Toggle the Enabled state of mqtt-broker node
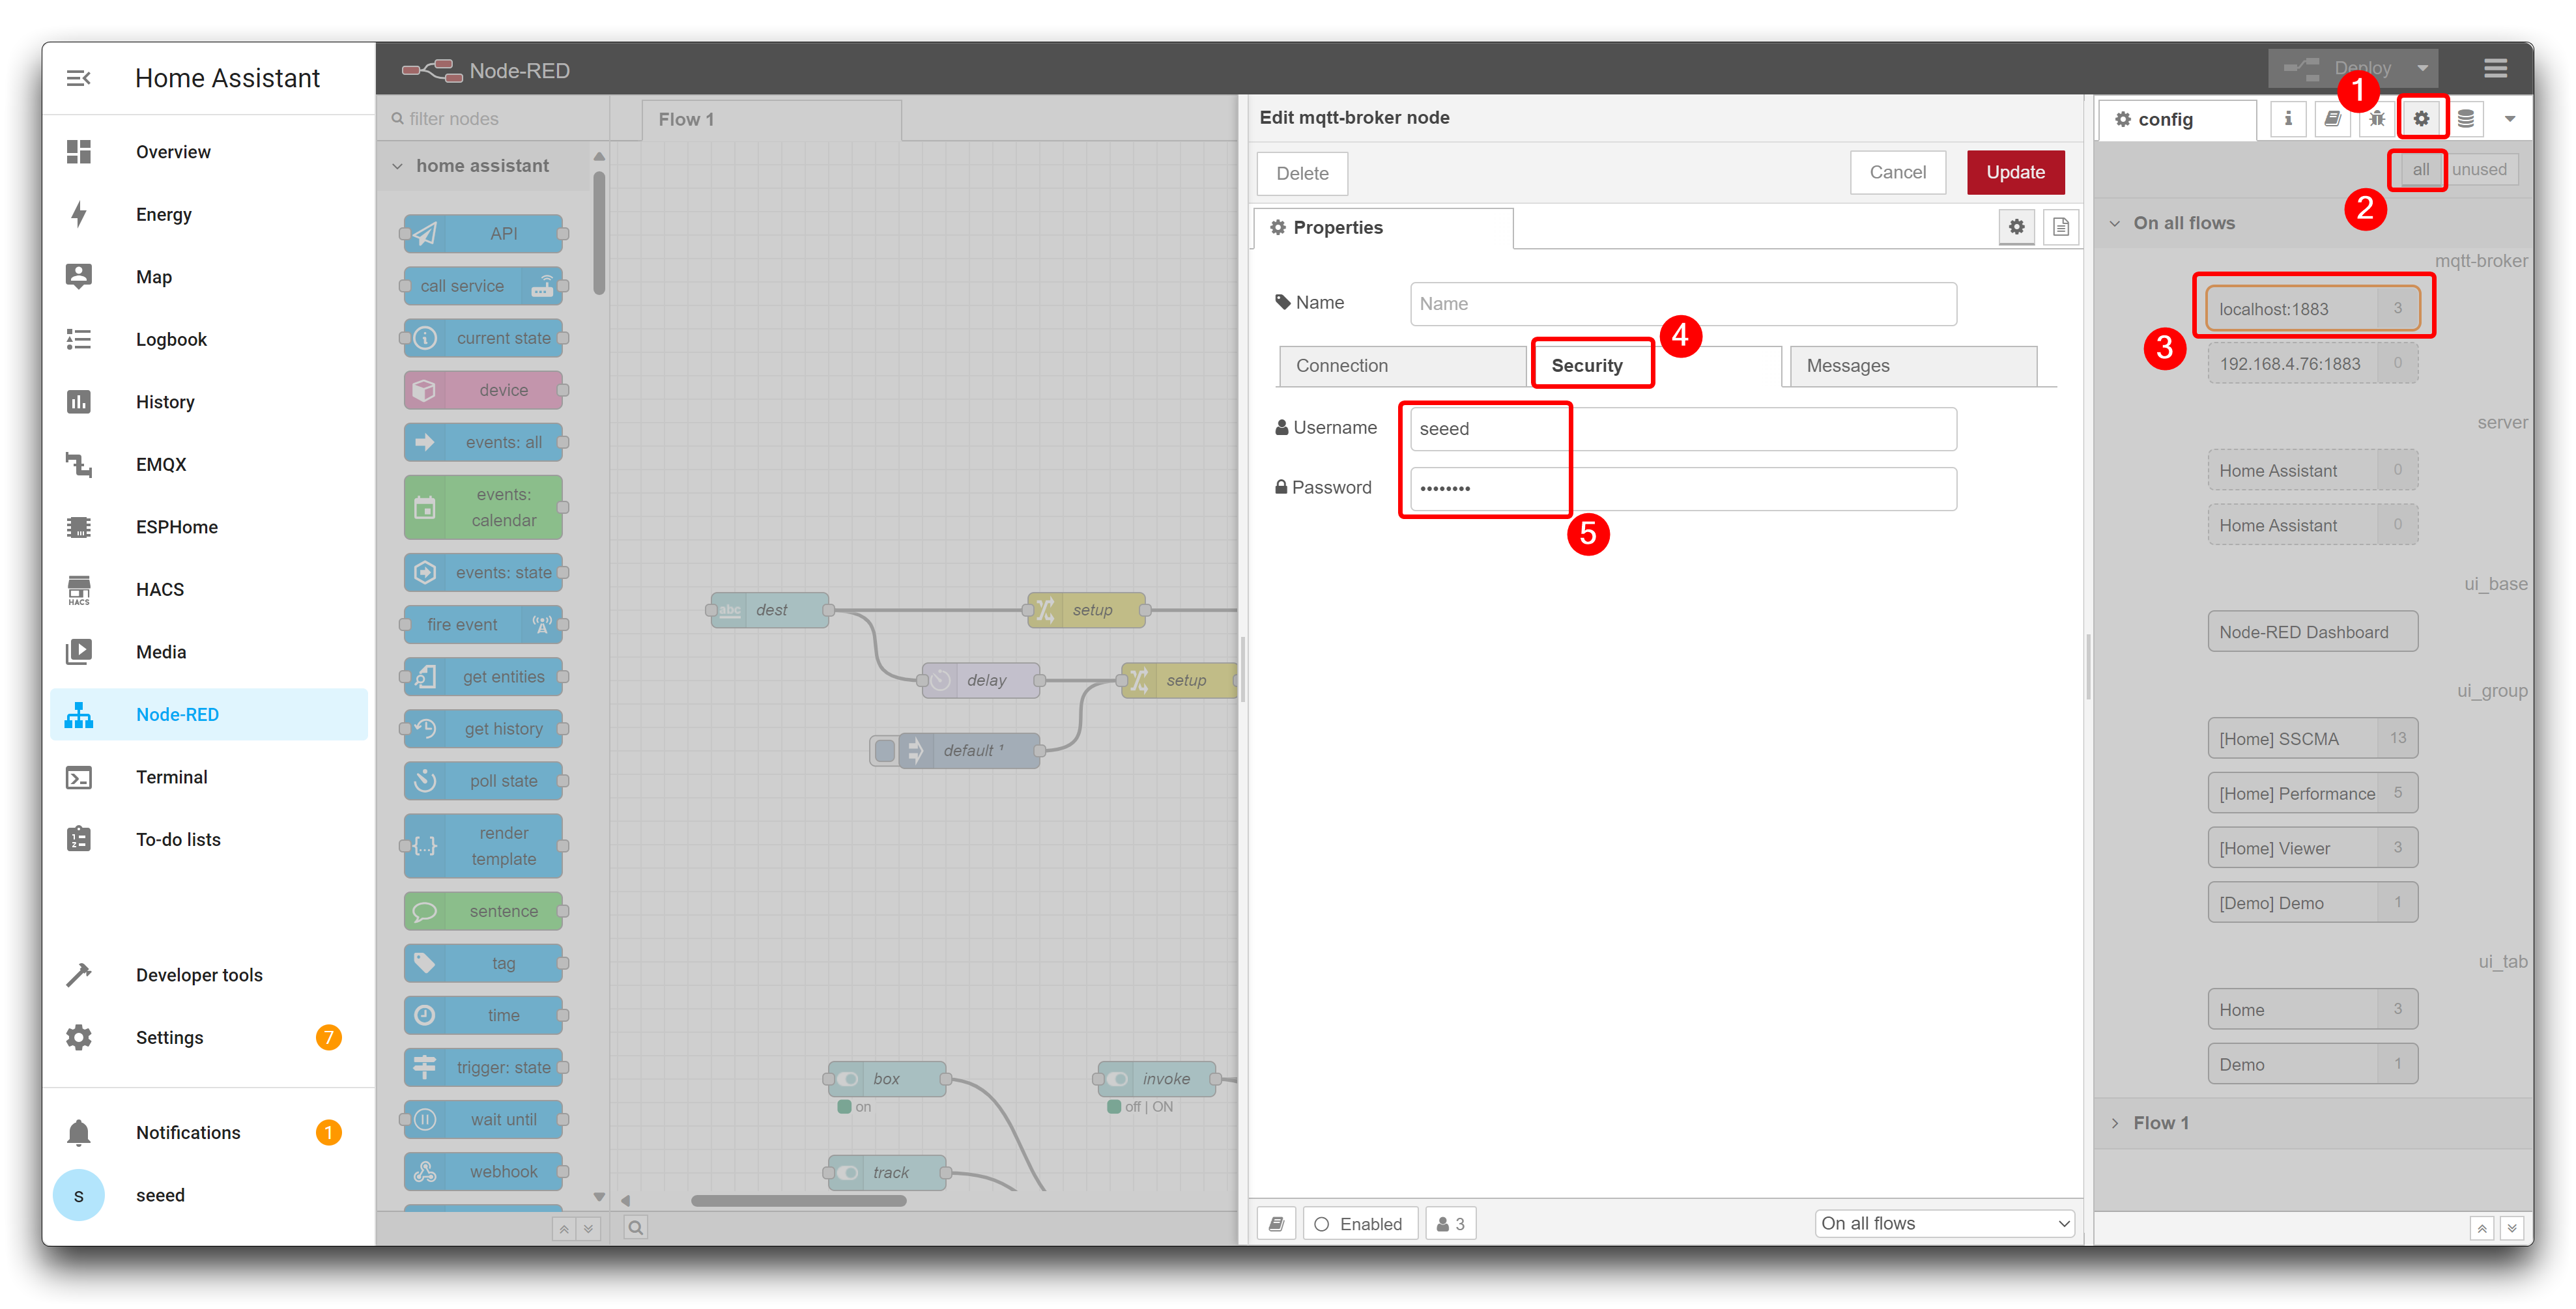 [x=1359, y=1223]
